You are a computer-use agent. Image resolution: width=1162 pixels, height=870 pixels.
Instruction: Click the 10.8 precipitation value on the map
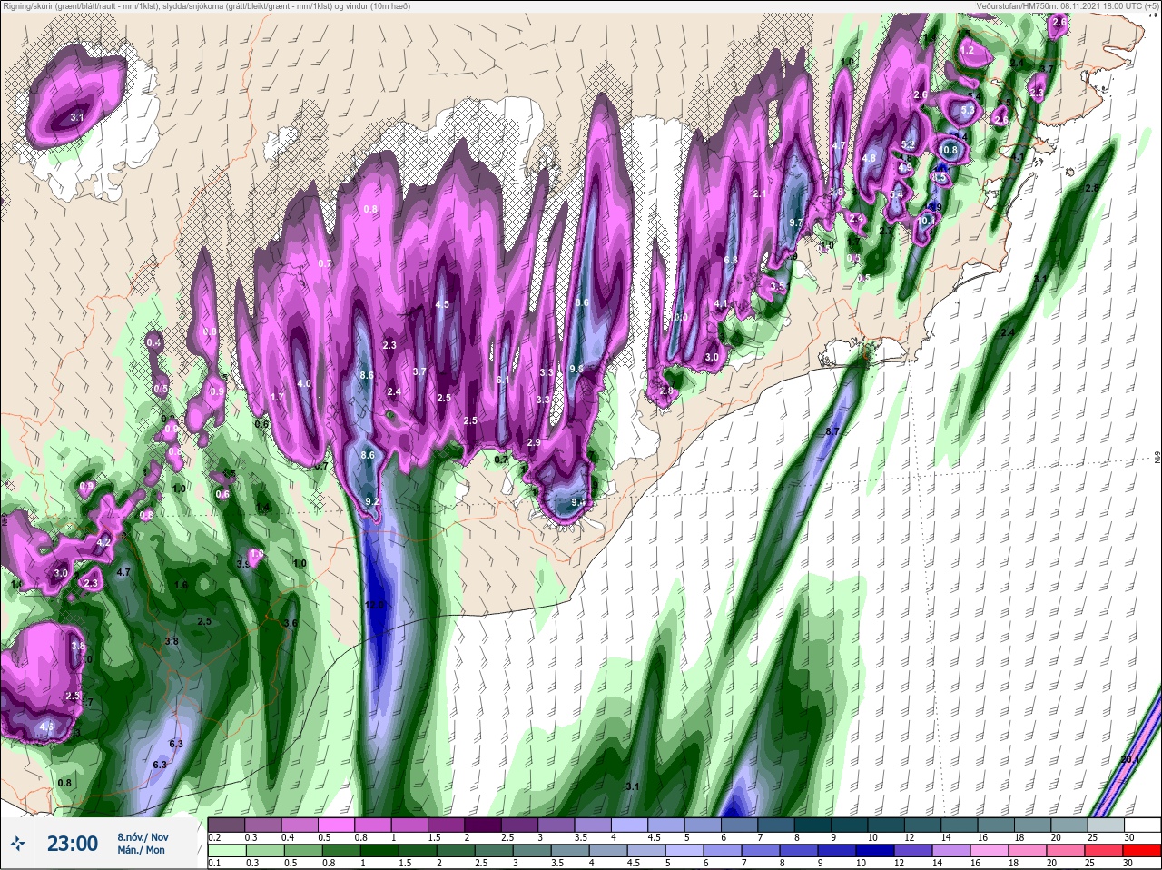click(x=949, y=150)
